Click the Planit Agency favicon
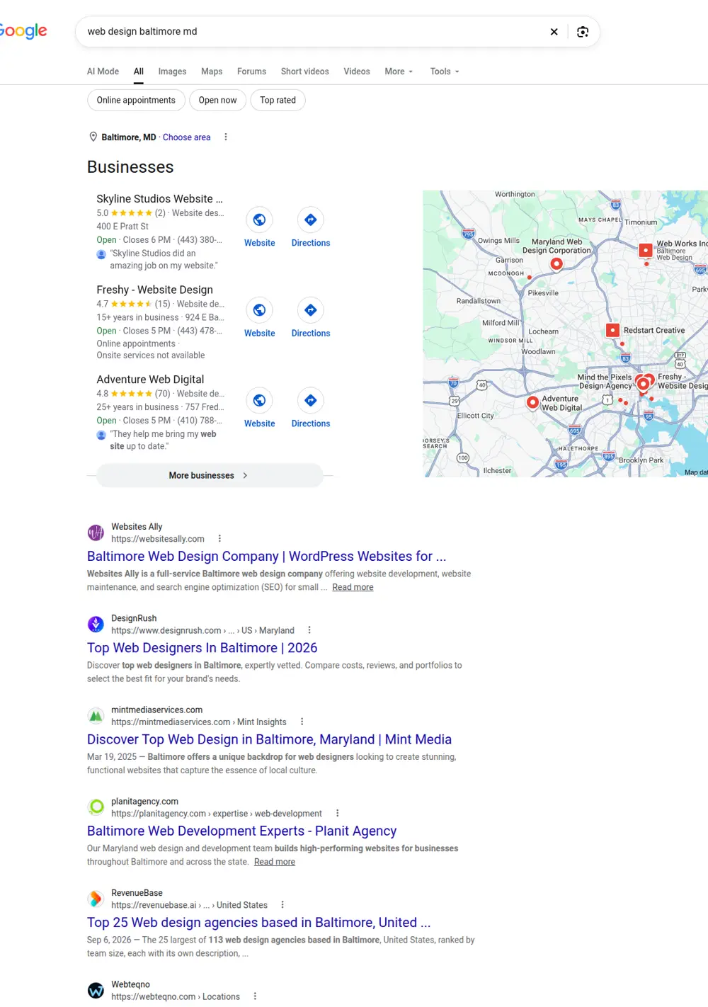Screen dimensions: 708x1007 point(96,807)
